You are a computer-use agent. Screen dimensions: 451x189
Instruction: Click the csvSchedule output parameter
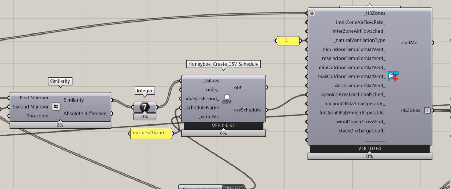[247, 110]
